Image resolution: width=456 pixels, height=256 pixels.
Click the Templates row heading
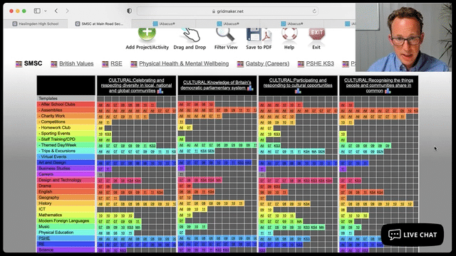tap(66, 98)
